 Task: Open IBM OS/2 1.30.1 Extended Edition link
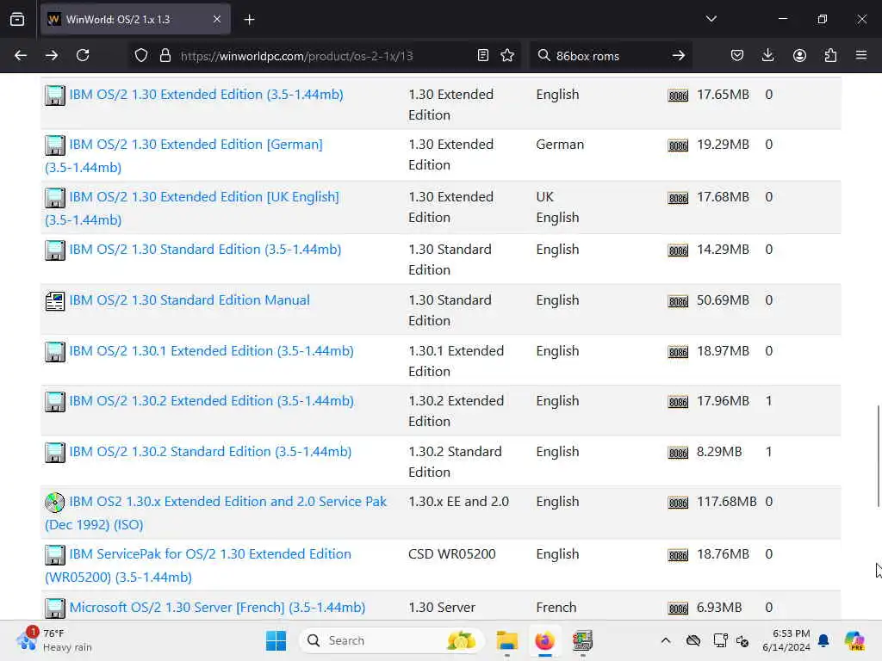212,351
